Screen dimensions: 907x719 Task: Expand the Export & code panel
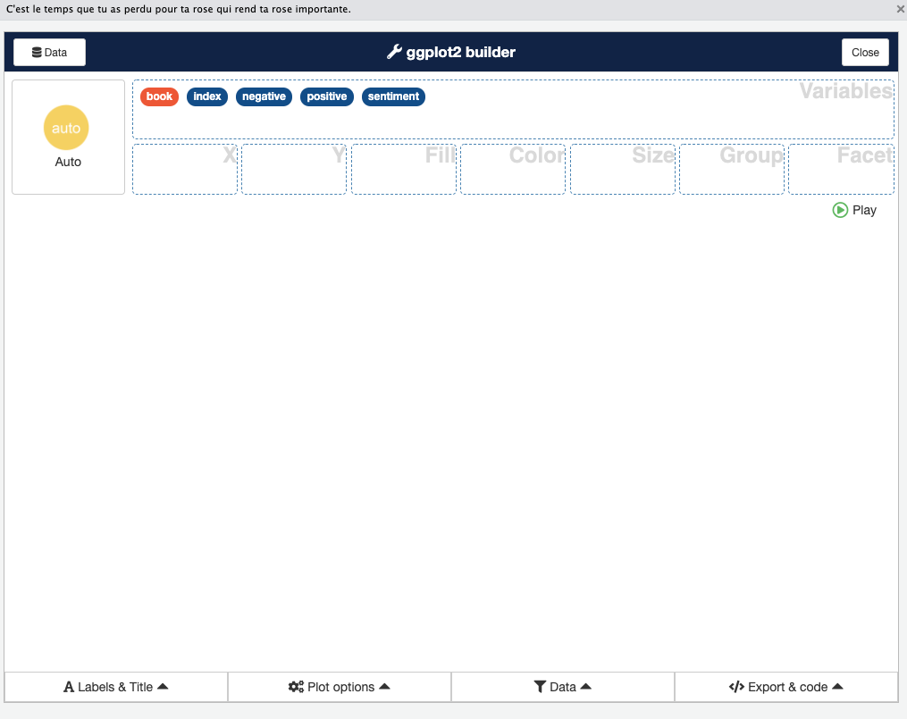click(x=786, y=687)
